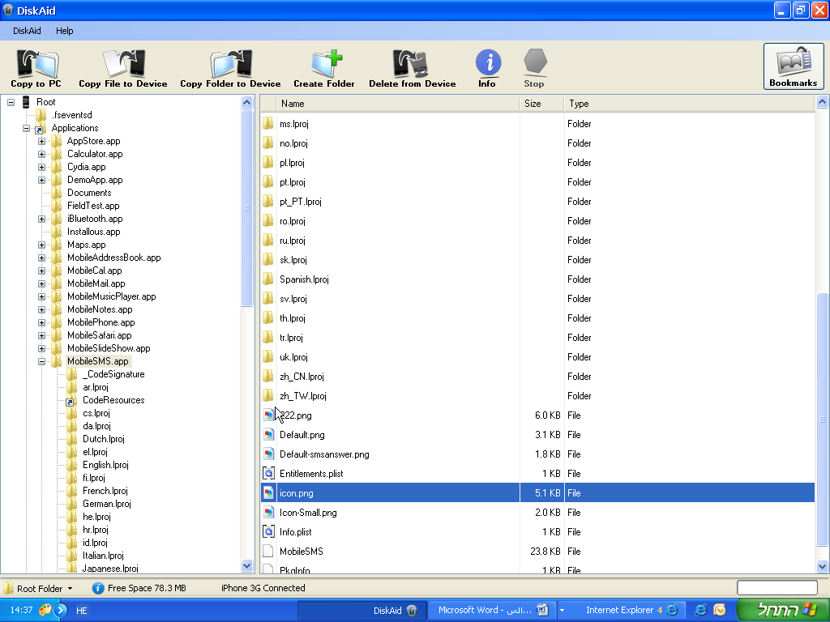Expand the Calculator.app node
Image resolution: width=830 pixels, height=622 pixels.
point(42,154)
